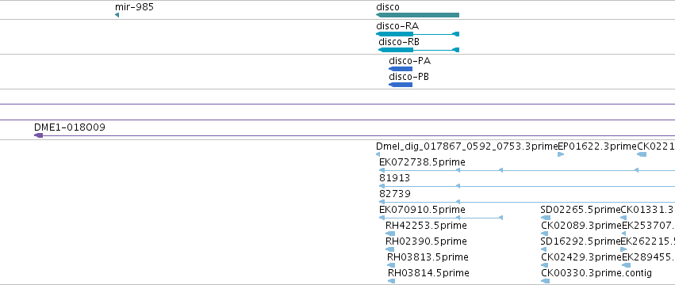
Task: Click the Dmel_dig_017867_0592_0753.3prime marker
Action: point(378,154)
